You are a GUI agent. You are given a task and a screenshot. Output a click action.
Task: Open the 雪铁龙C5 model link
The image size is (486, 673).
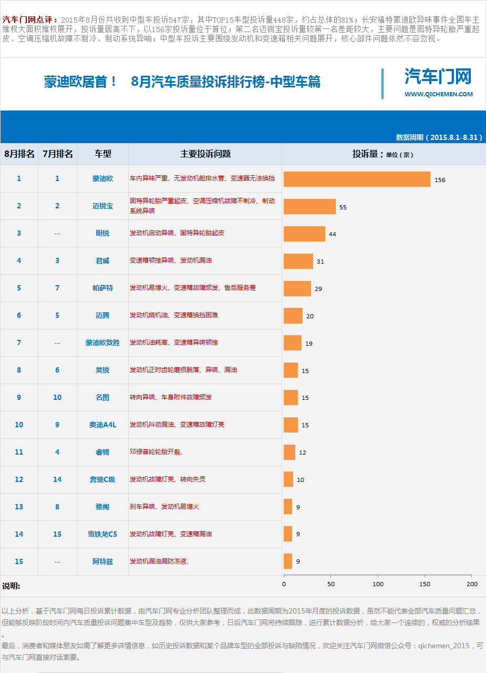point(103,535)
